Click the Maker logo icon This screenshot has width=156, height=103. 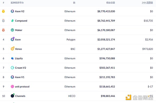12,30
